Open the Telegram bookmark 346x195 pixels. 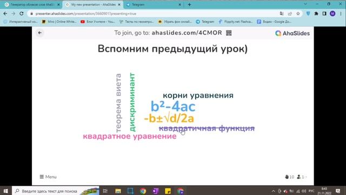pos(205,22)
